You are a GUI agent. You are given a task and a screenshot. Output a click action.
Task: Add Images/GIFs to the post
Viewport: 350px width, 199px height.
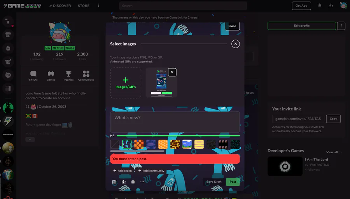(126, 83)
